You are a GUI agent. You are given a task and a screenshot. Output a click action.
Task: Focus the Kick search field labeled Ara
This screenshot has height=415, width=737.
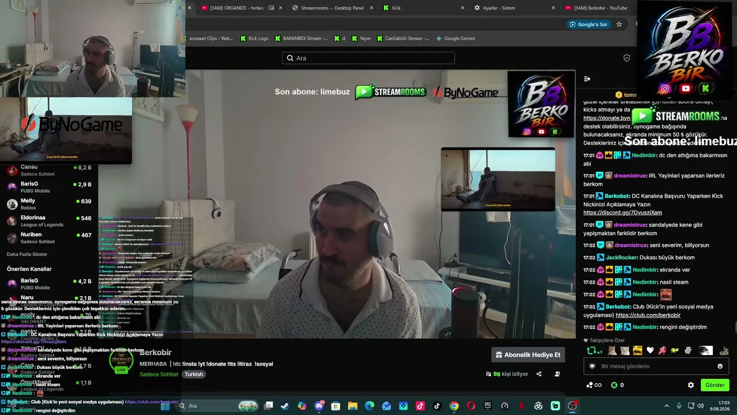(x=368, y=58)
